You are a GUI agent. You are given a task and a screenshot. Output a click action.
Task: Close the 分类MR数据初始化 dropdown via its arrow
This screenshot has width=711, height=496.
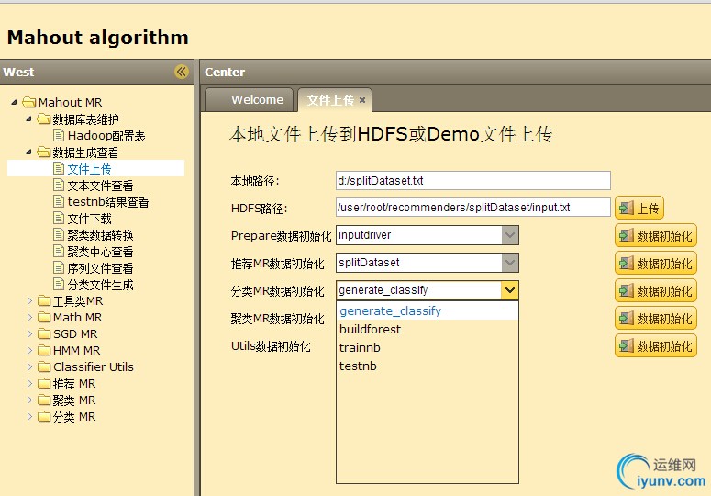pyautogui.click(x=510, y=290)
